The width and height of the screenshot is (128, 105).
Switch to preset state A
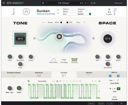pyautogui.click(x=85, y=3)
